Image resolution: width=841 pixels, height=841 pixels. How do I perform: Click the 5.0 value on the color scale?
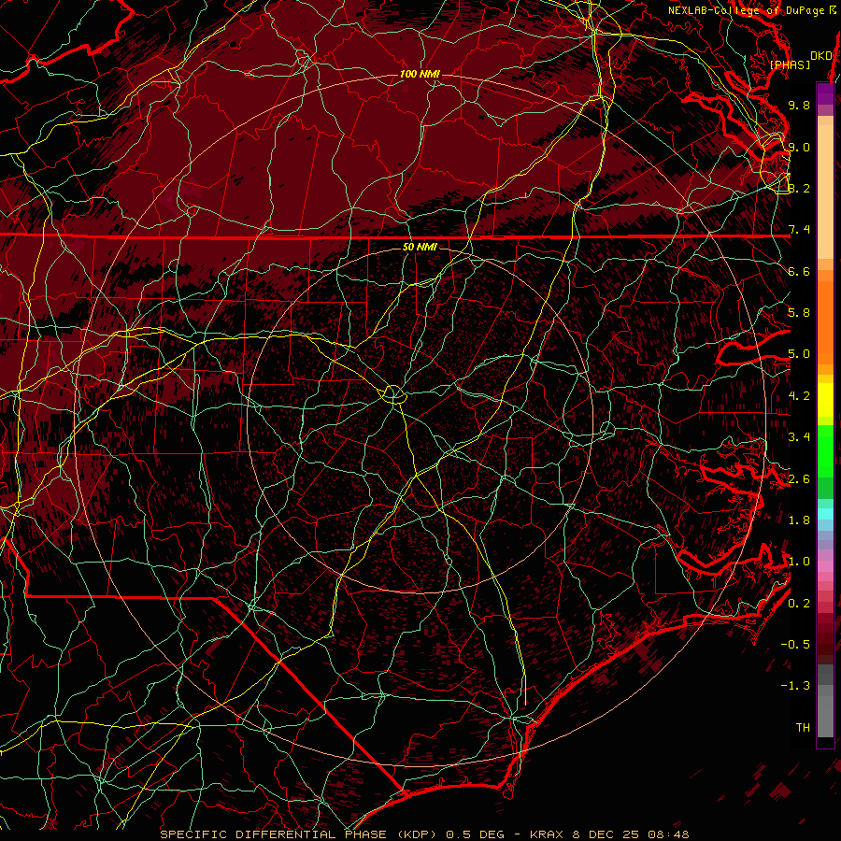pyautogui.click(x=799, y=354)
